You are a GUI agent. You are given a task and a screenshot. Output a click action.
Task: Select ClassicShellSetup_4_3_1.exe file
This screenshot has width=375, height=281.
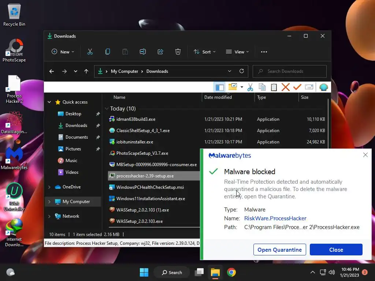143,131
